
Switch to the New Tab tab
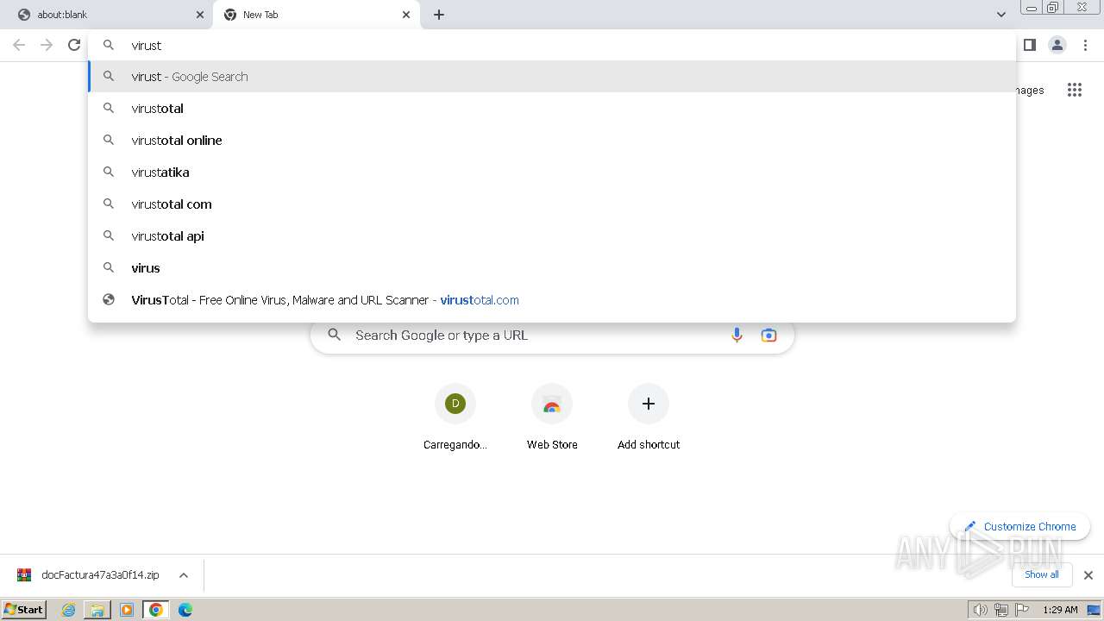pyautogui.click(x=315, y=15)
